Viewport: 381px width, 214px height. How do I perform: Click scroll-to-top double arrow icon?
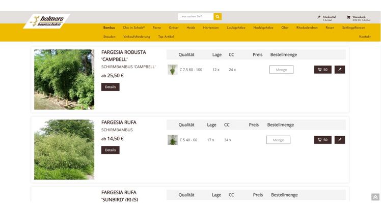[375, 197]
